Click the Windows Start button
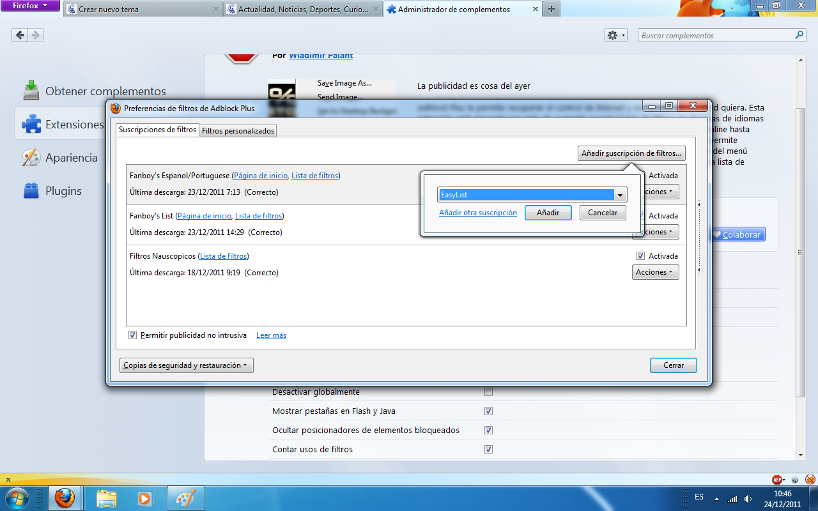Screen dimensions: 818x511 point(17,498)
